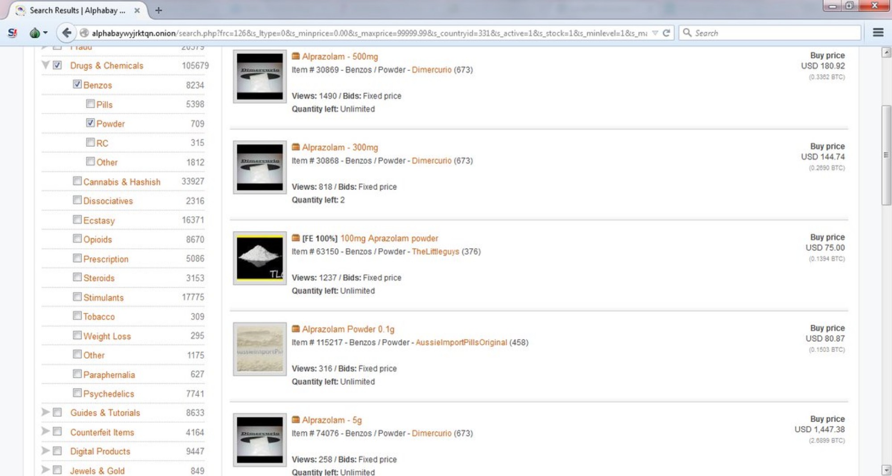This screenshot has width=892, height=476.
Task: Open the browser hamburger menu
Action: click(x=878, y=33)
